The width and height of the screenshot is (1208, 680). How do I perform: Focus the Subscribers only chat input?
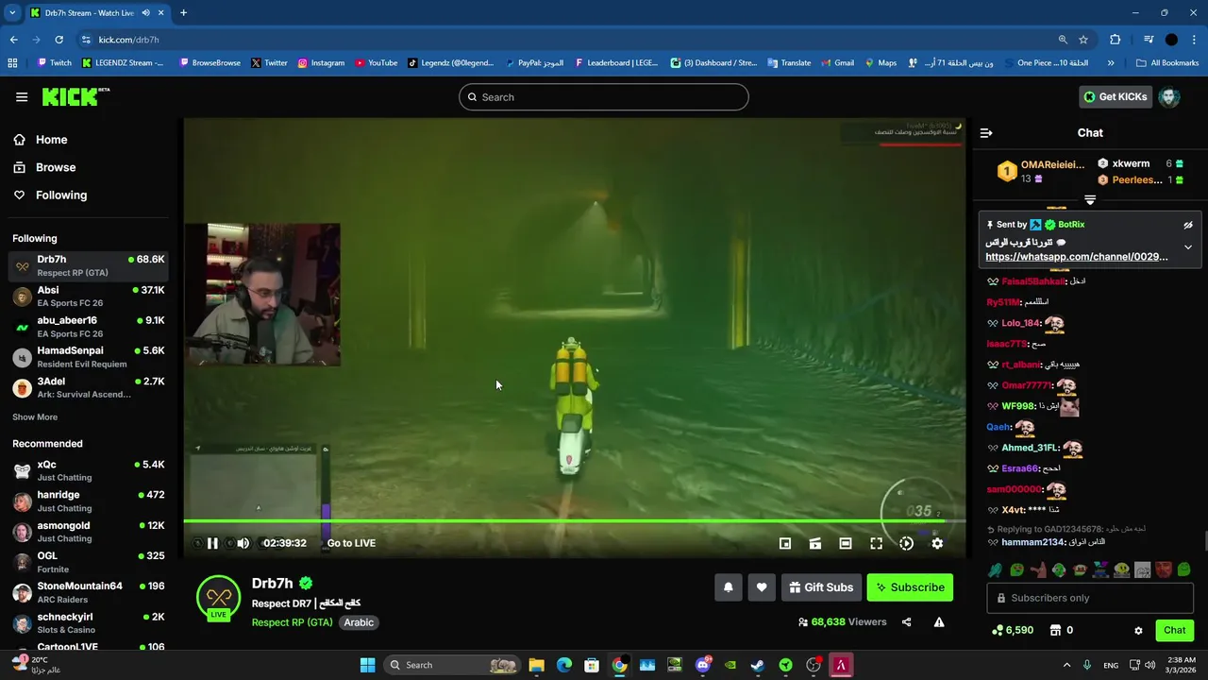tap(1090, 598)
